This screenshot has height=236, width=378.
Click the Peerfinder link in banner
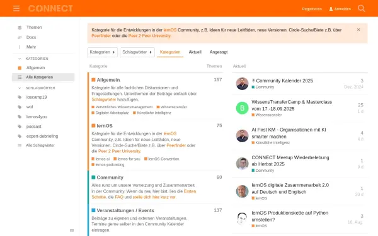[101, 36]
